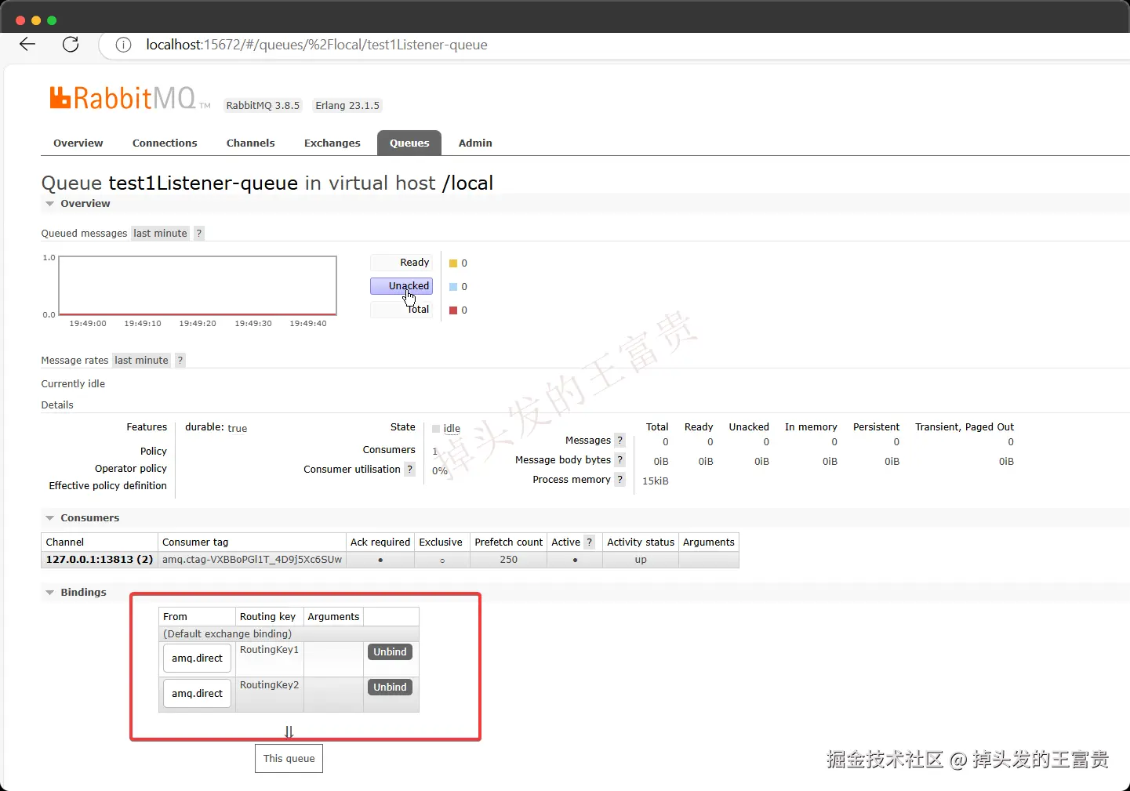Open help icon next to Message body bytes
Screen dimensions: 1130x791
click(620, 459)
